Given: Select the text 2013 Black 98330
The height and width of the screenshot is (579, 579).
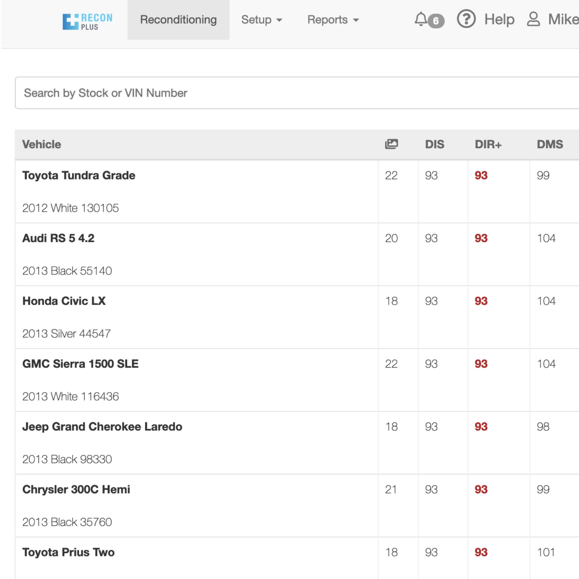Looking at the screenshot, I should pos(67,459).
